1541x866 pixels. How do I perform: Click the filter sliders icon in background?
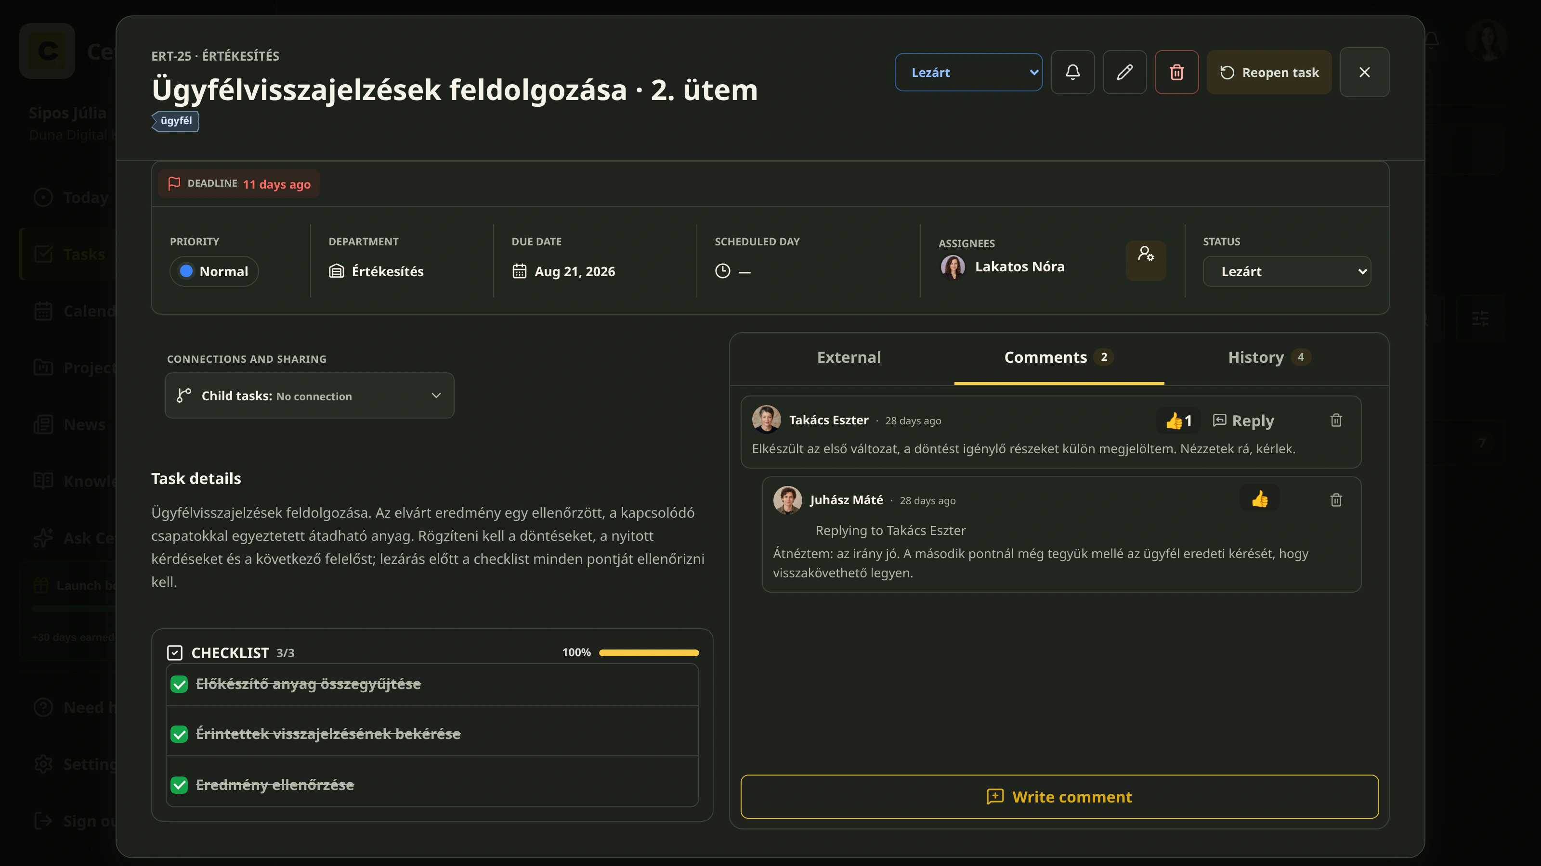(1480, 318)
